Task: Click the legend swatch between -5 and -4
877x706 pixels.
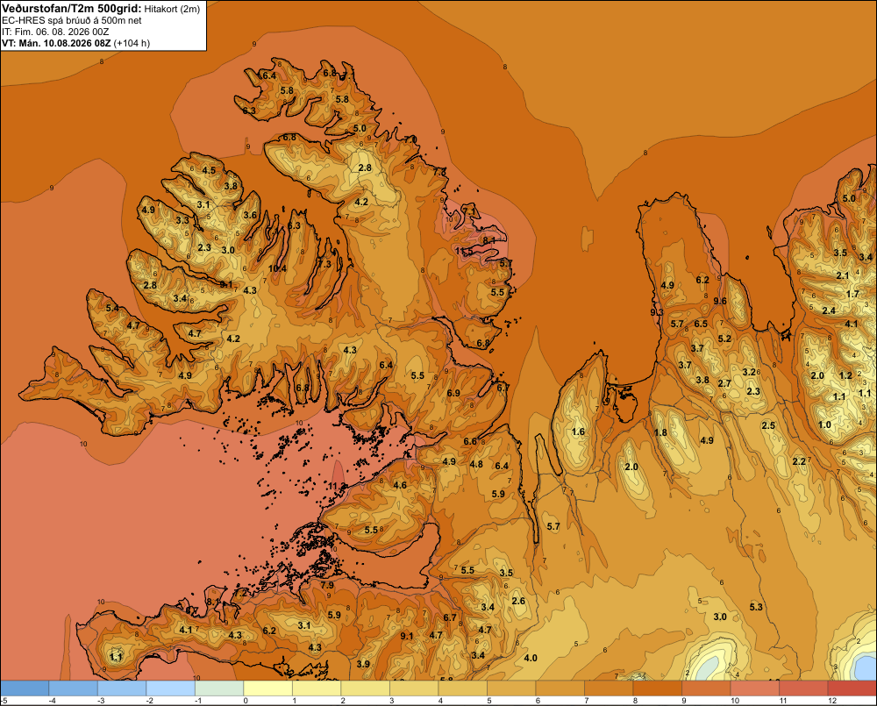Action: pos(25,688)
